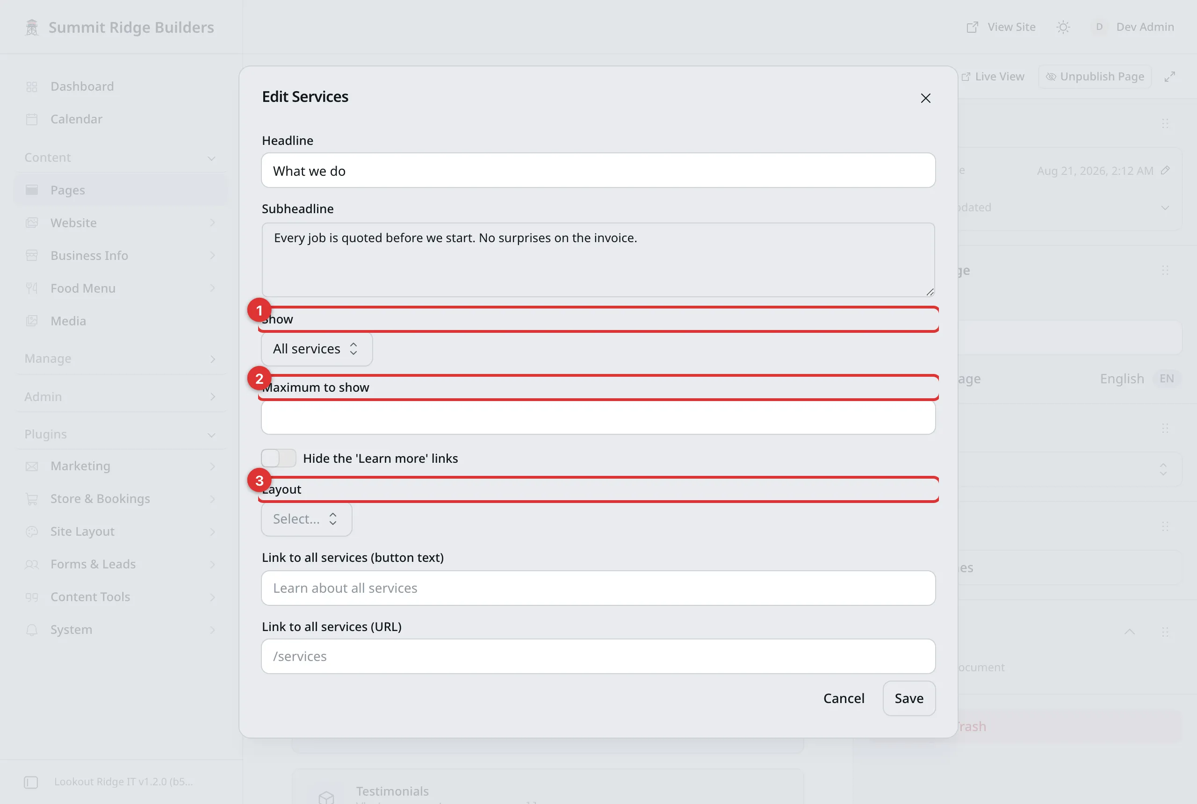The image size is (1197, 804).
Task: Click the Summit Ridge Builders logo icon
Action: point(32,27)
